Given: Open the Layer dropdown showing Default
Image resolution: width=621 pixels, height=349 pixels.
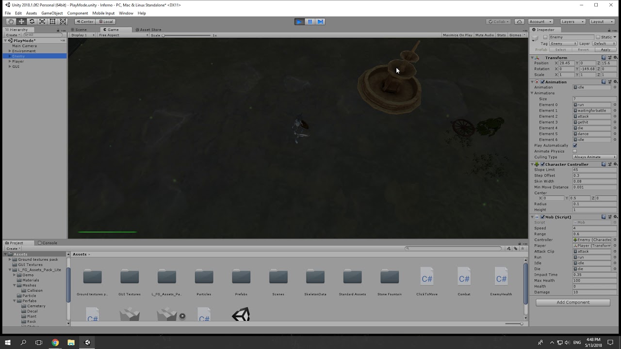Looking at the screenshot, I should pos(604,44).
